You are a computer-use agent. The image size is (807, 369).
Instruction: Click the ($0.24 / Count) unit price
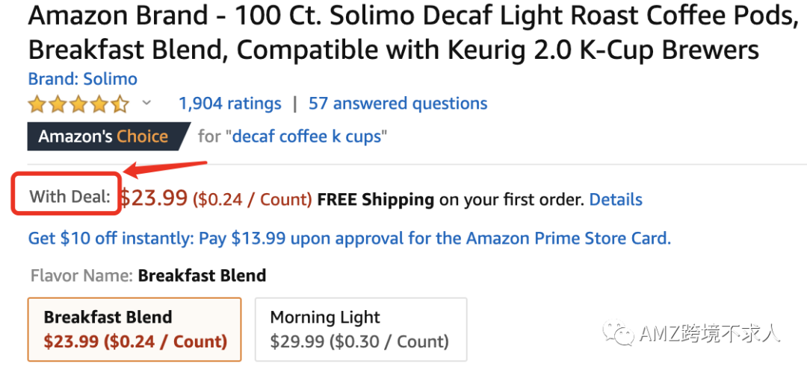coord(253,199)
